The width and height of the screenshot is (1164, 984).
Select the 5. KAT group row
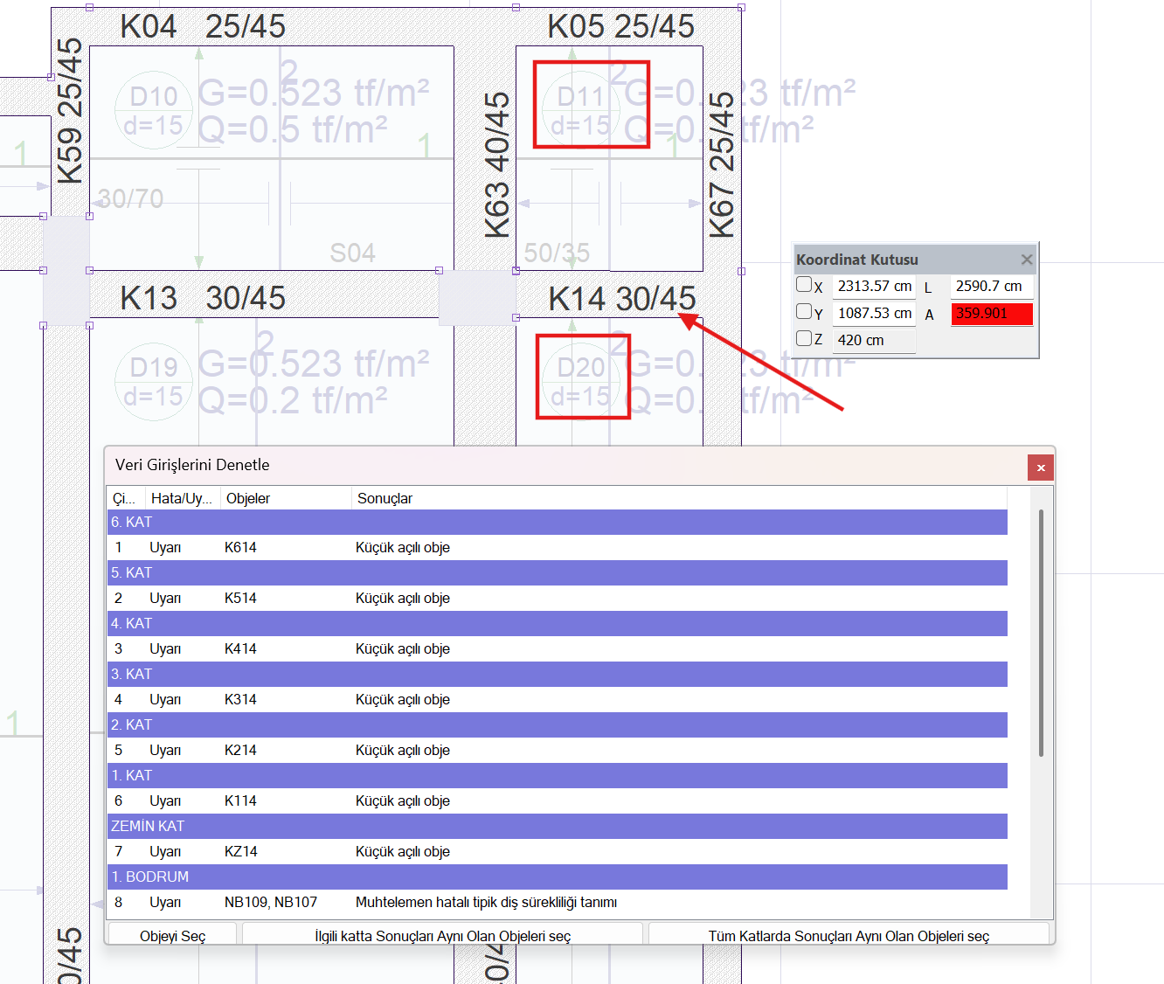point(558,572)
